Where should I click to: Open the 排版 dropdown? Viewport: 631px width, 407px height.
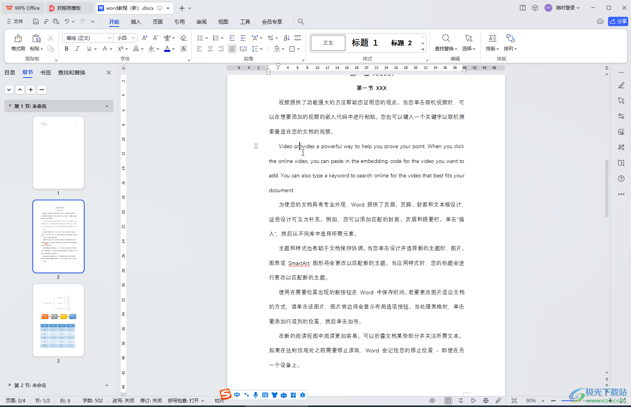(x=492, y=42)
